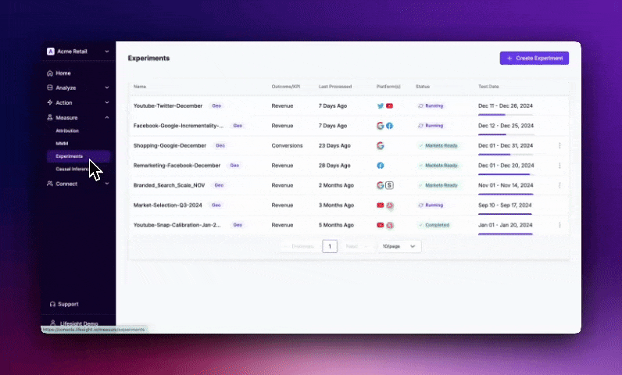
Task: Click the Facebook icon in Remarketing-Facebook-December row
Action: click(380, 166)
